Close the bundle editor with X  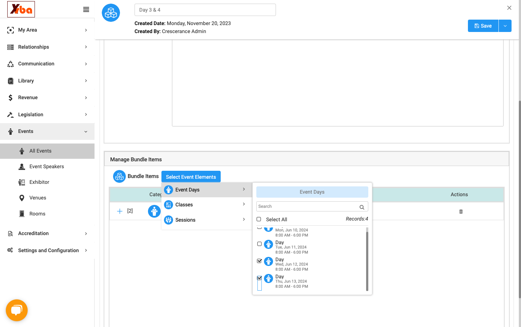(509, 8)
